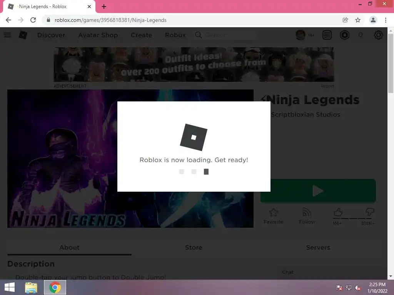Share this page from the address bar
Viewport: 394px width, 295px height.
tap(346, 20)
